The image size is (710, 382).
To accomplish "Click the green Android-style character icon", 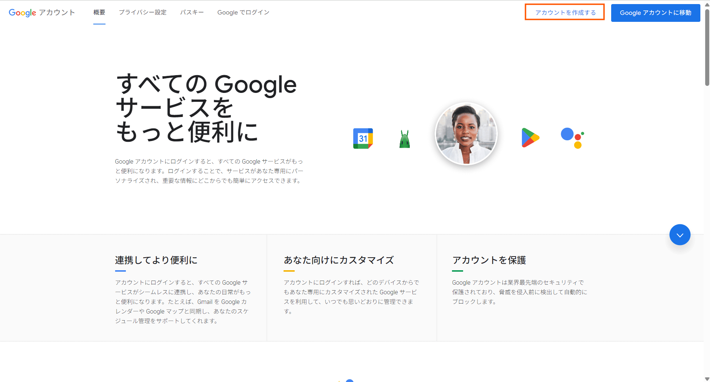I will 405,139.
